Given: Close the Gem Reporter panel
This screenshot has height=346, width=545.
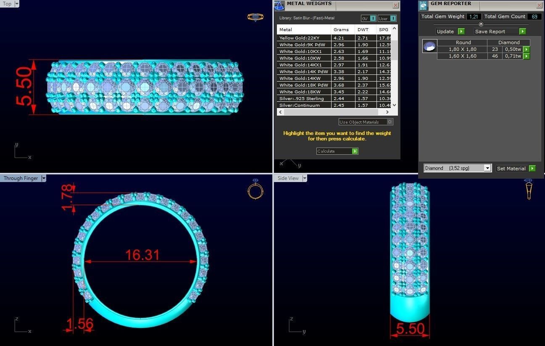Looking at the screenshot, I should (539, 5).
